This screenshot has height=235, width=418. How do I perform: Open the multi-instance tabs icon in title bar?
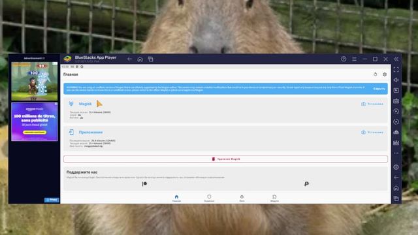(x=151, y=59)
